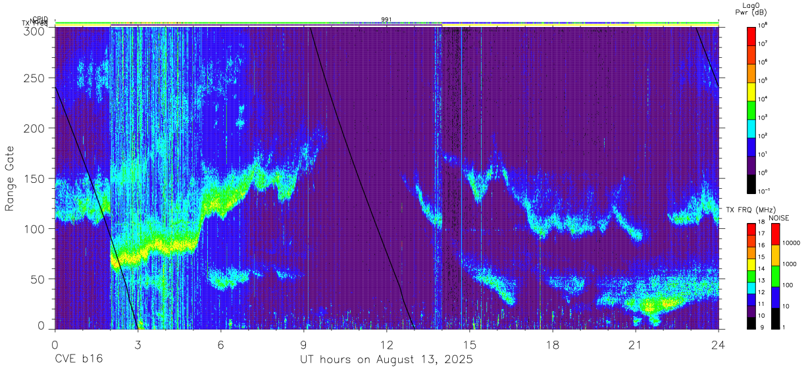Click the '12' hour tick label on the x-axis
Image resolution: width=808 pixels, height=373 pixels.
pyautogui.click(x=386, y=344)
